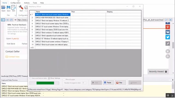Click the web page vertical scrollbar thumb
Image resolution: width=175 pixels, height=98 pixels.
[173, 45]
